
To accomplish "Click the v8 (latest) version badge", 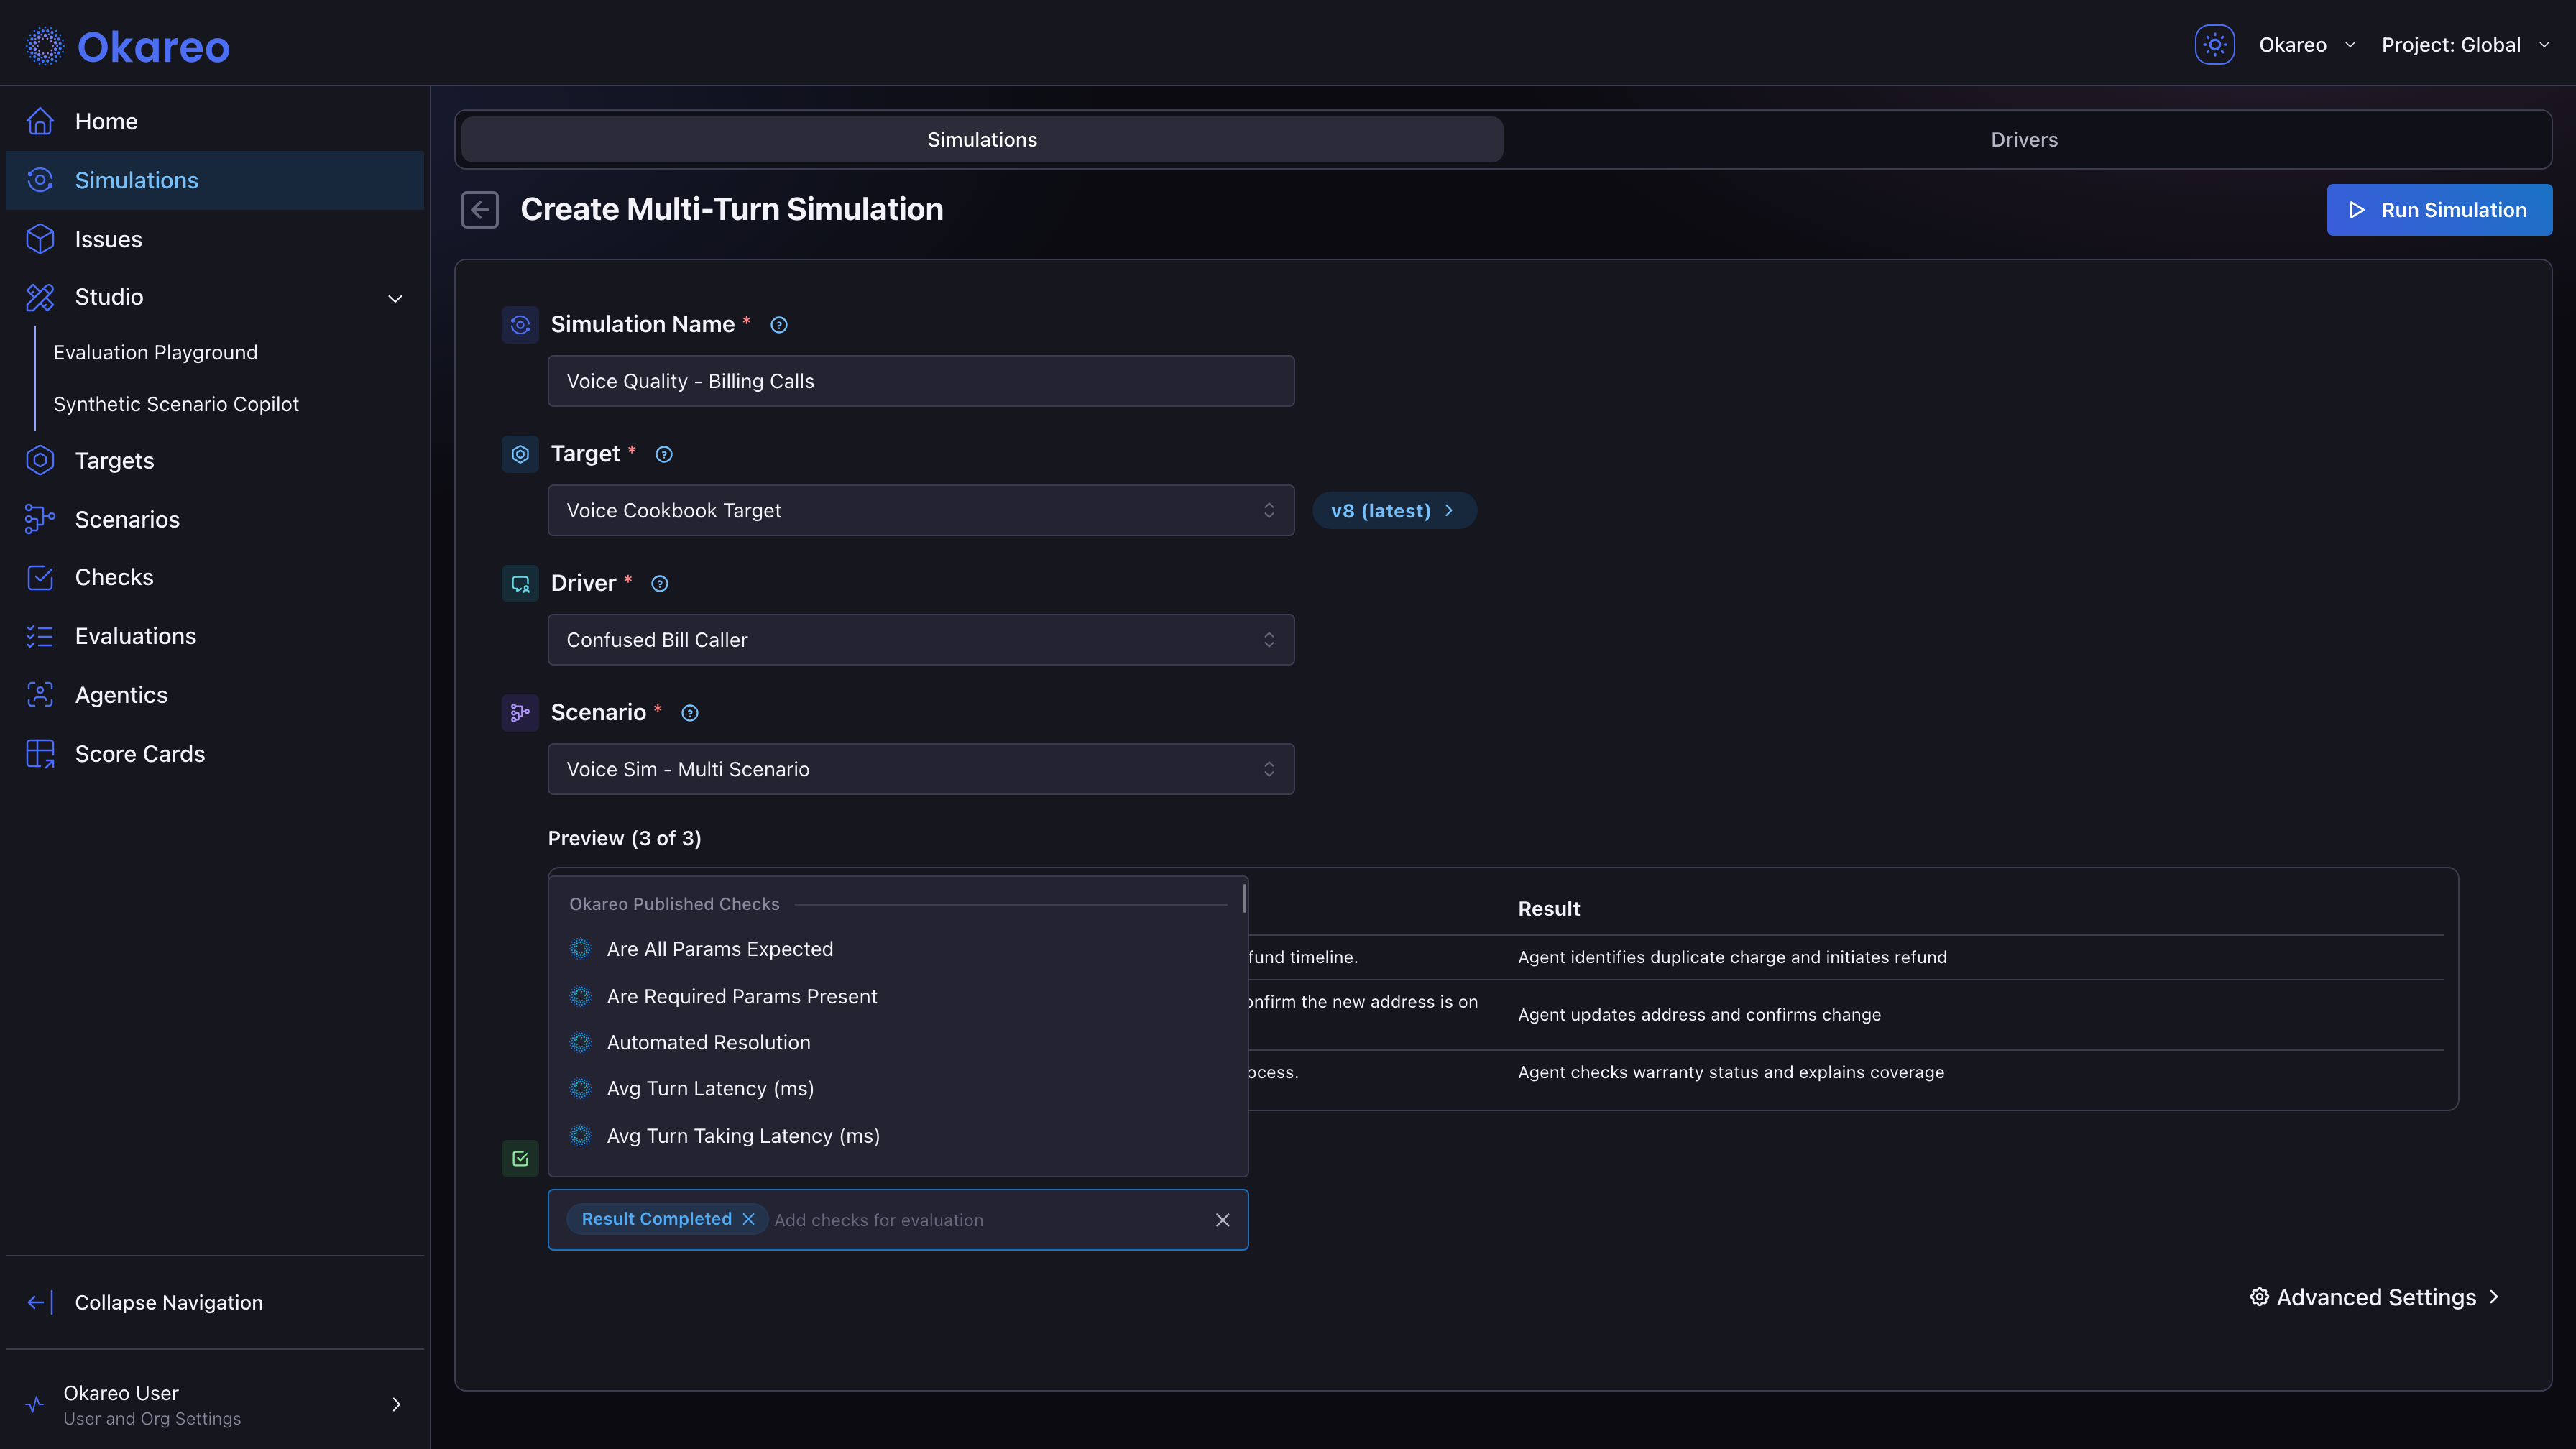I will tap(1394, 510).
